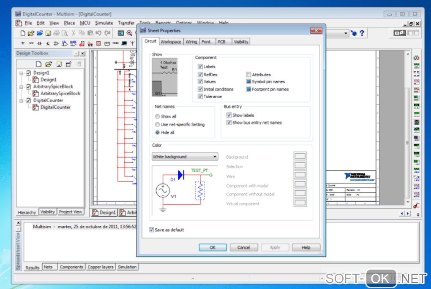Viewport: 431px width, 289px height.
Task: Select the 'Show all' net names option
Action: point(158,116)
